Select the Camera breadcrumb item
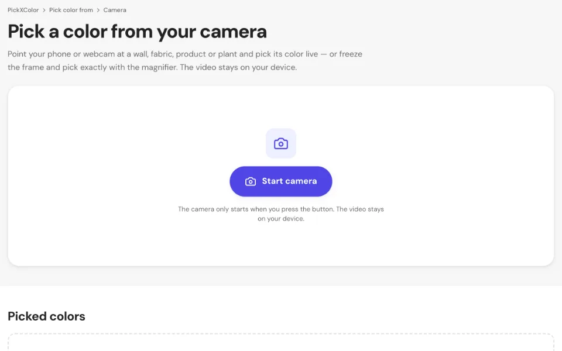The height and width of the screenshot is (351, 562). (x=115, y=10)
